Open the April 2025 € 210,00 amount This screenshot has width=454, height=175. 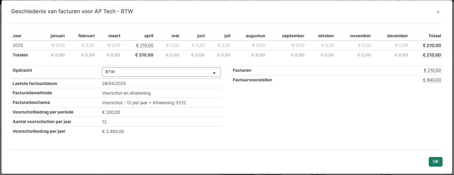[x=145, y=45]
